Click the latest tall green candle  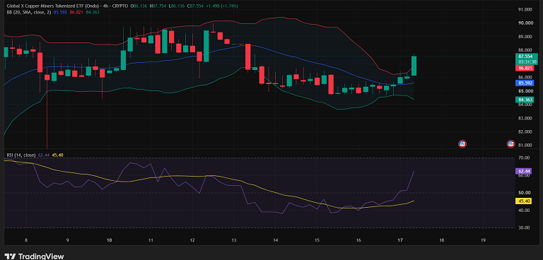[414, 66]
